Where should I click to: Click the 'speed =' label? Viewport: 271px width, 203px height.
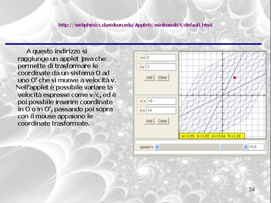pos(146,147)
